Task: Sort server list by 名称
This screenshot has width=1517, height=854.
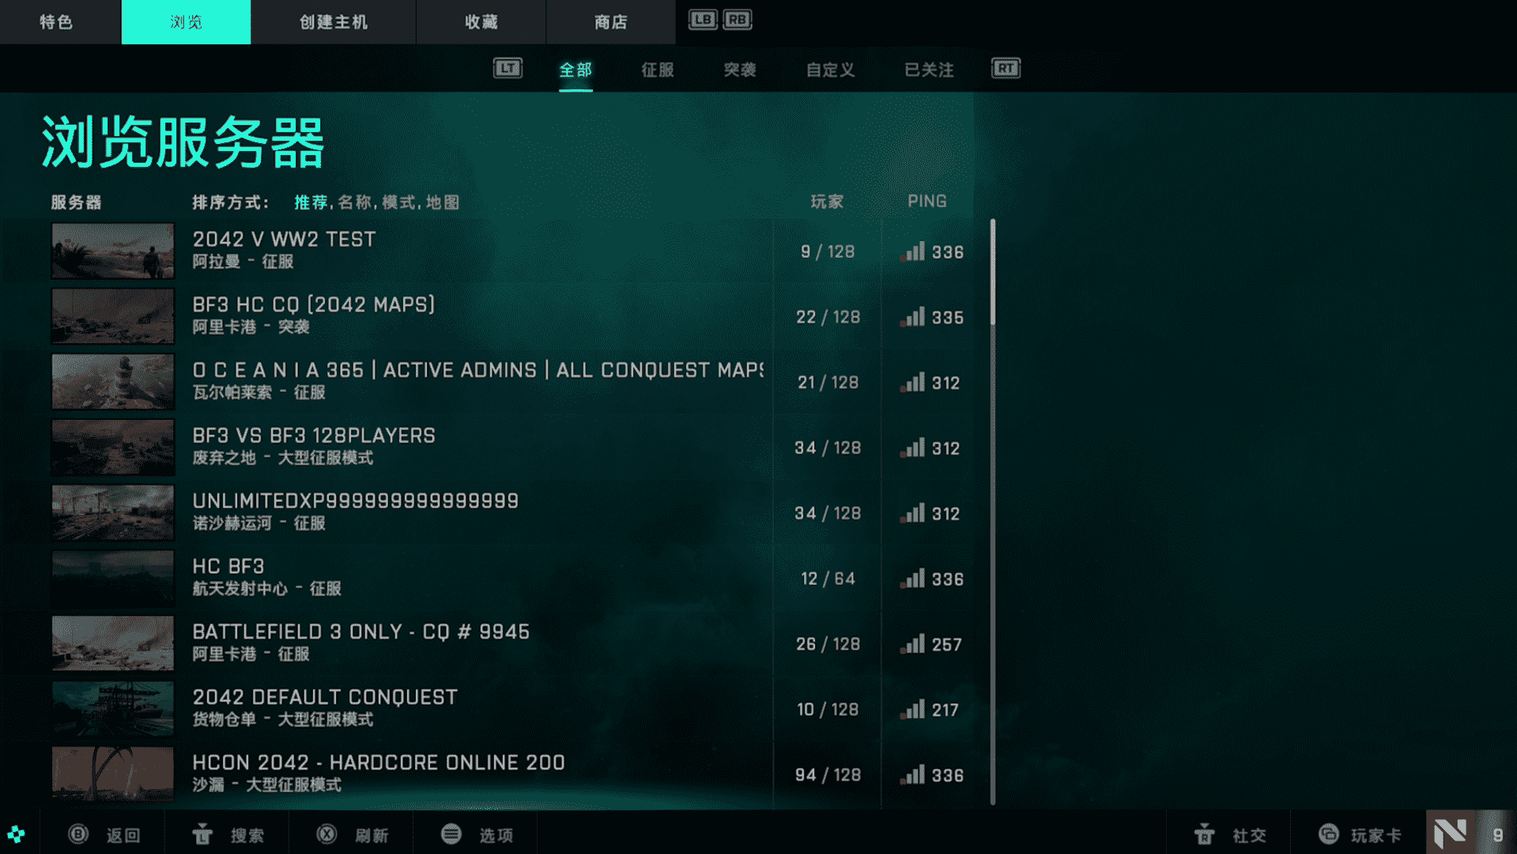Action: point(355,202)
